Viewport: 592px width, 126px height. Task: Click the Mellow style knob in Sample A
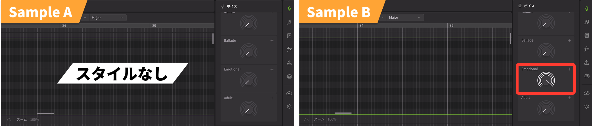[248, 23]
